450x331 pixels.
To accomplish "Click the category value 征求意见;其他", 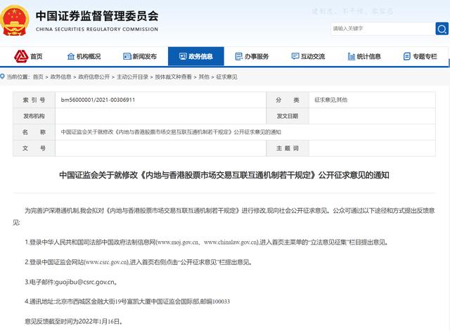I will coord(331,100).
